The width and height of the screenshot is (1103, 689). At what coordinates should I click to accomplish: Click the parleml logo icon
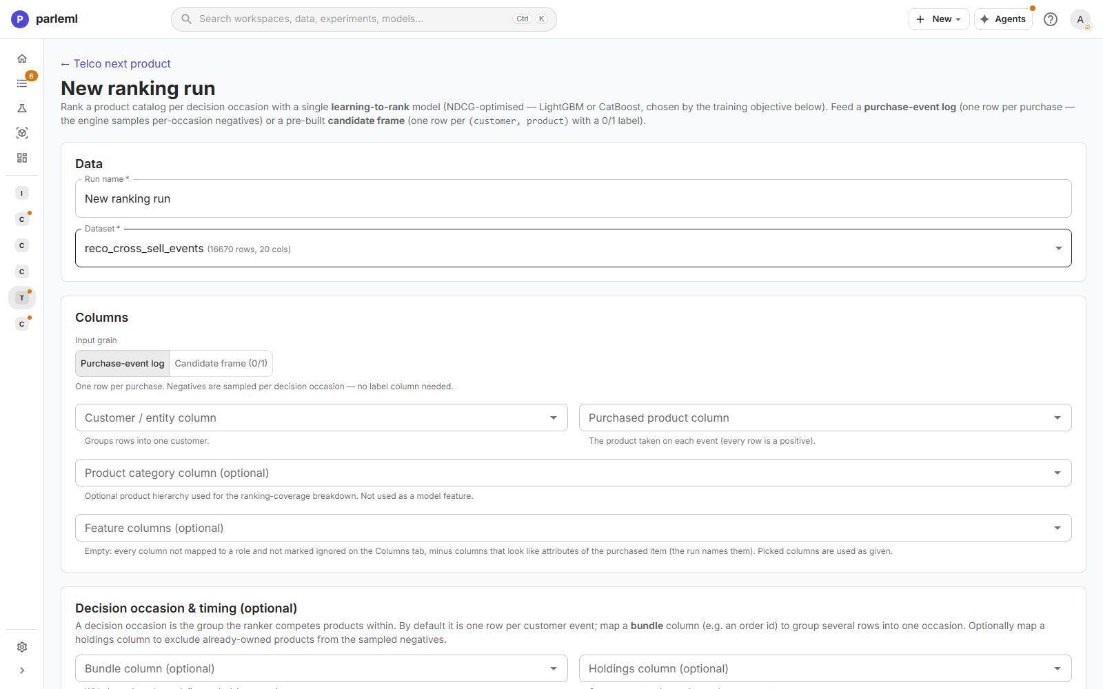(20, 19)
